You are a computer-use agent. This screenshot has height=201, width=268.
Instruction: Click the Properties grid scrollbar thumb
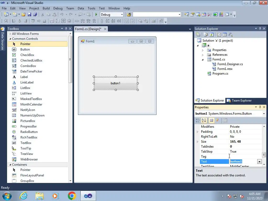(264, 155)
